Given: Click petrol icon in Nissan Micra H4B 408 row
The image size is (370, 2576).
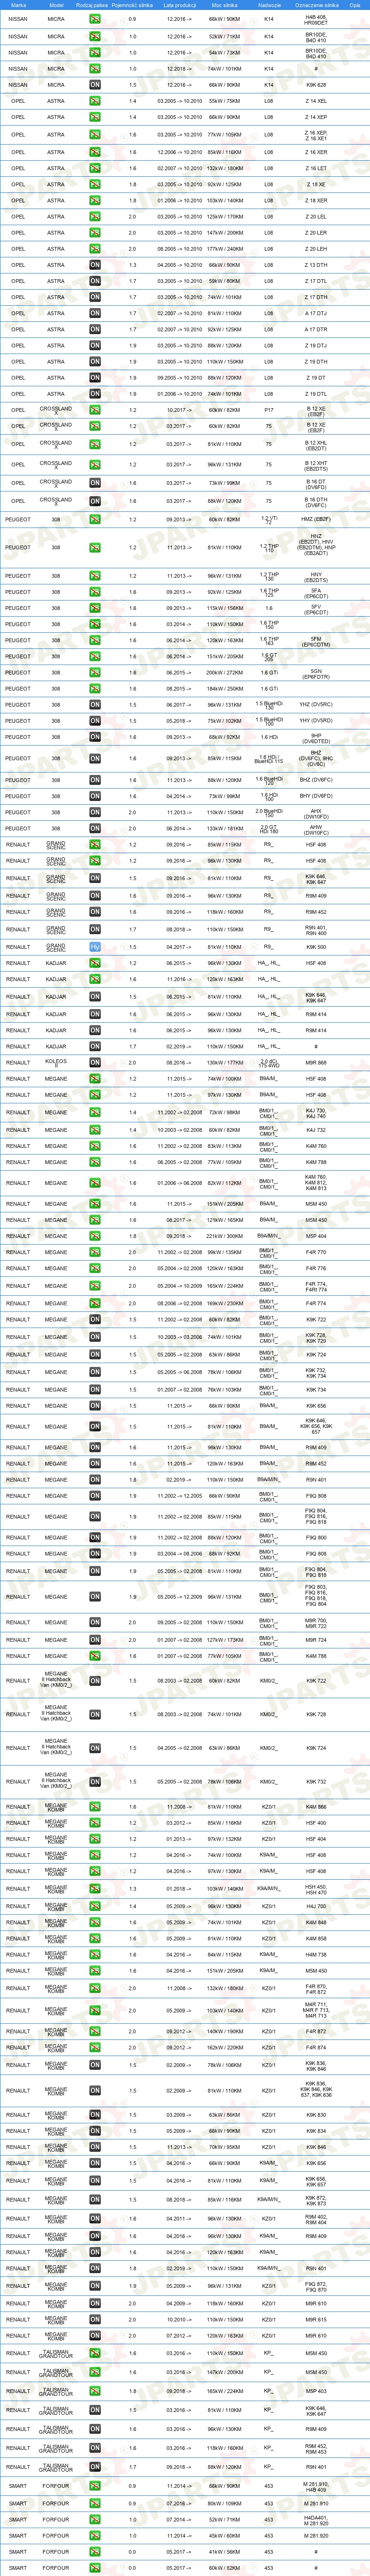Looking at the screenshot, I should tap(95, 19).
